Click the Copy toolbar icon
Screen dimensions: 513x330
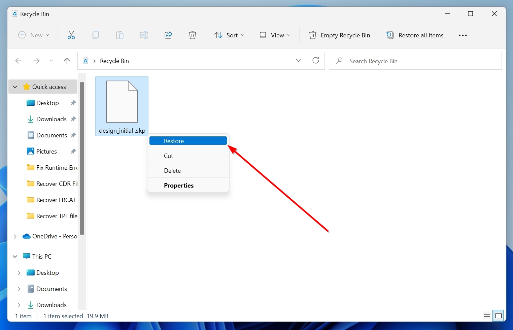pos(96,35)
